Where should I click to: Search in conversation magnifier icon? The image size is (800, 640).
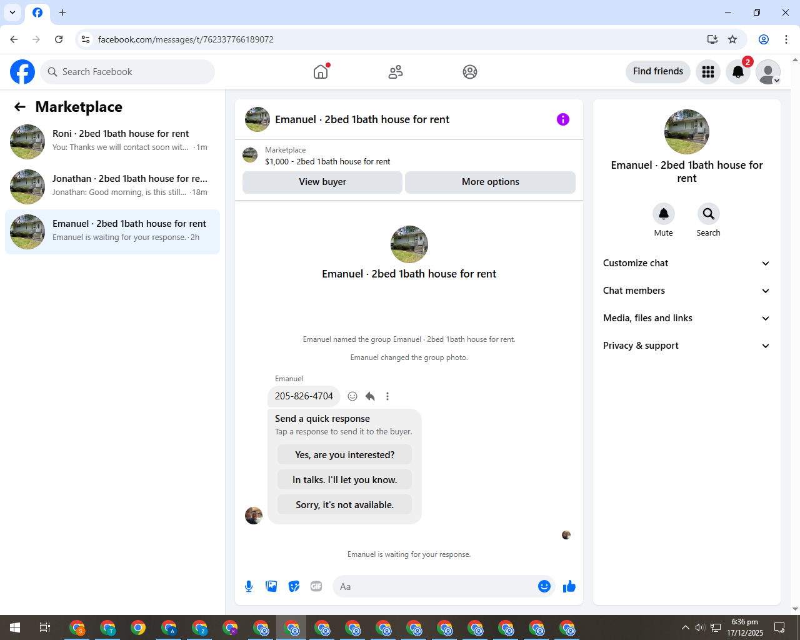pos(709,214)
